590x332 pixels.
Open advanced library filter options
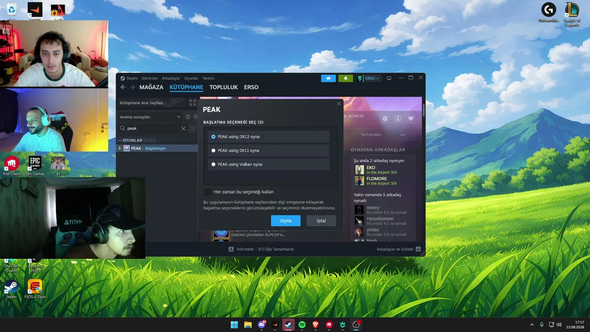[x=193, y=129]
